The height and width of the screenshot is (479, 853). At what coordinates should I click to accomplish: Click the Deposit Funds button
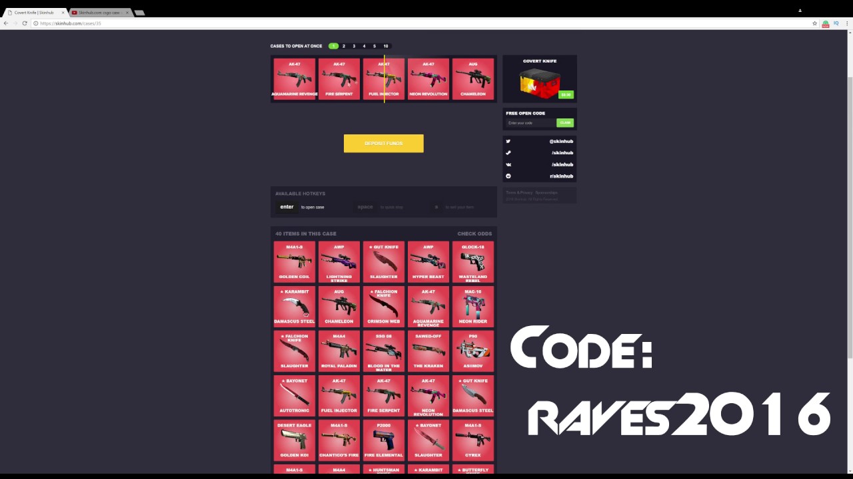click(383, 143)
